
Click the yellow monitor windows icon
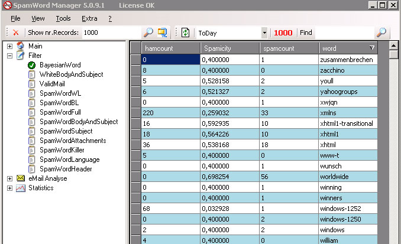pos(162,32)
